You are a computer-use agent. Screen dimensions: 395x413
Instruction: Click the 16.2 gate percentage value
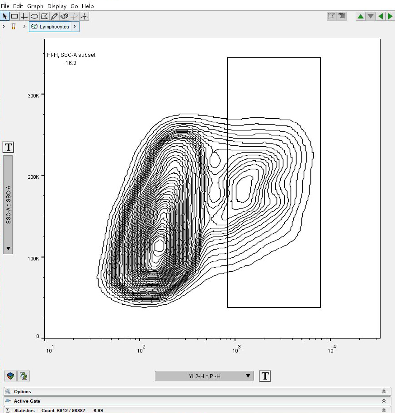pyautogui.click(x=71, y=63)
